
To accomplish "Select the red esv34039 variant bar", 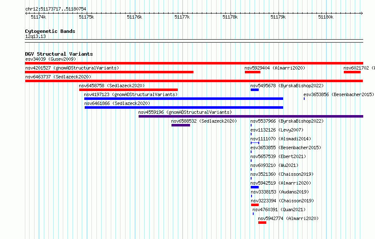I will 194,63.
